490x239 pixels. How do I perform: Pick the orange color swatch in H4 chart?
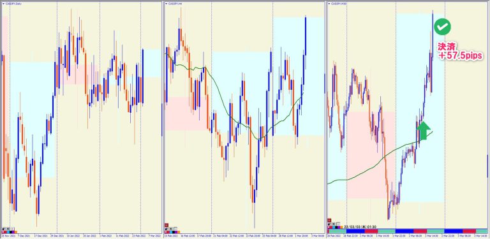tap(179, 232)
